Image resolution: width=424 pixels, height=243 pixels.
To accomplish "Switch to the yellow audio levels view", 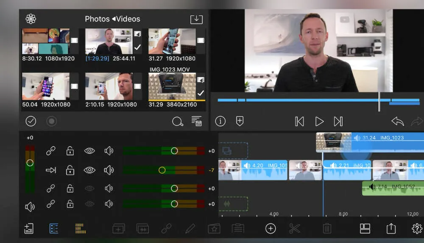I will click(81, 229).
